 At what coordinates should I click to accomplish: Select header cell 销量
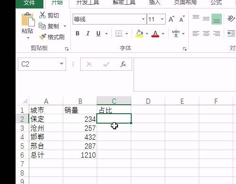point(80,110)
